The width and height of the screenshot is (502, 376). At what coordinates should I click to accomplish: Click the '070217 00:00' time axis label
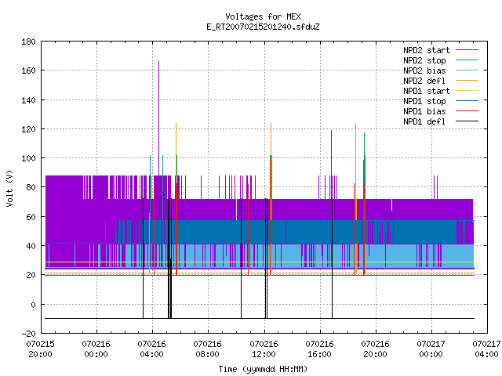pyautogui.click(x=431, y=349)
